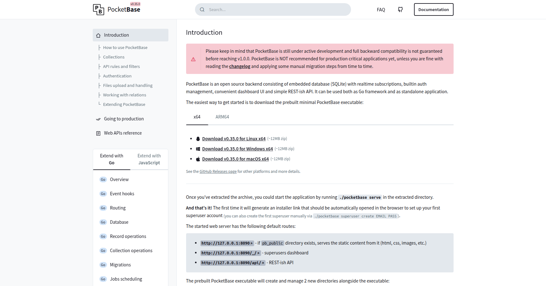Focus the Search input field

[x=275, y=9]
